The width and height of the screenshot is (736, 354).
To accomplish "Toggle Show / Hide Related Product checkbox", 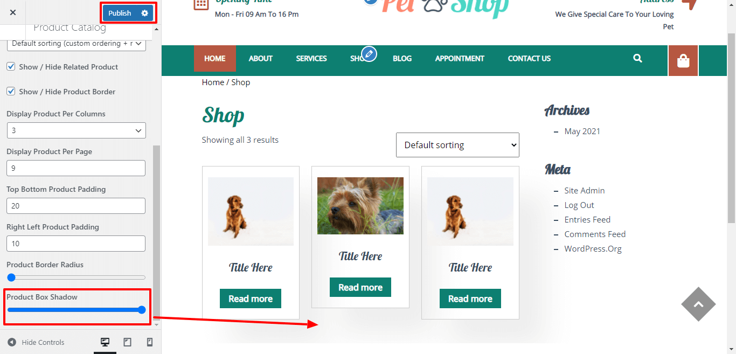I will [x=11, y=67].
